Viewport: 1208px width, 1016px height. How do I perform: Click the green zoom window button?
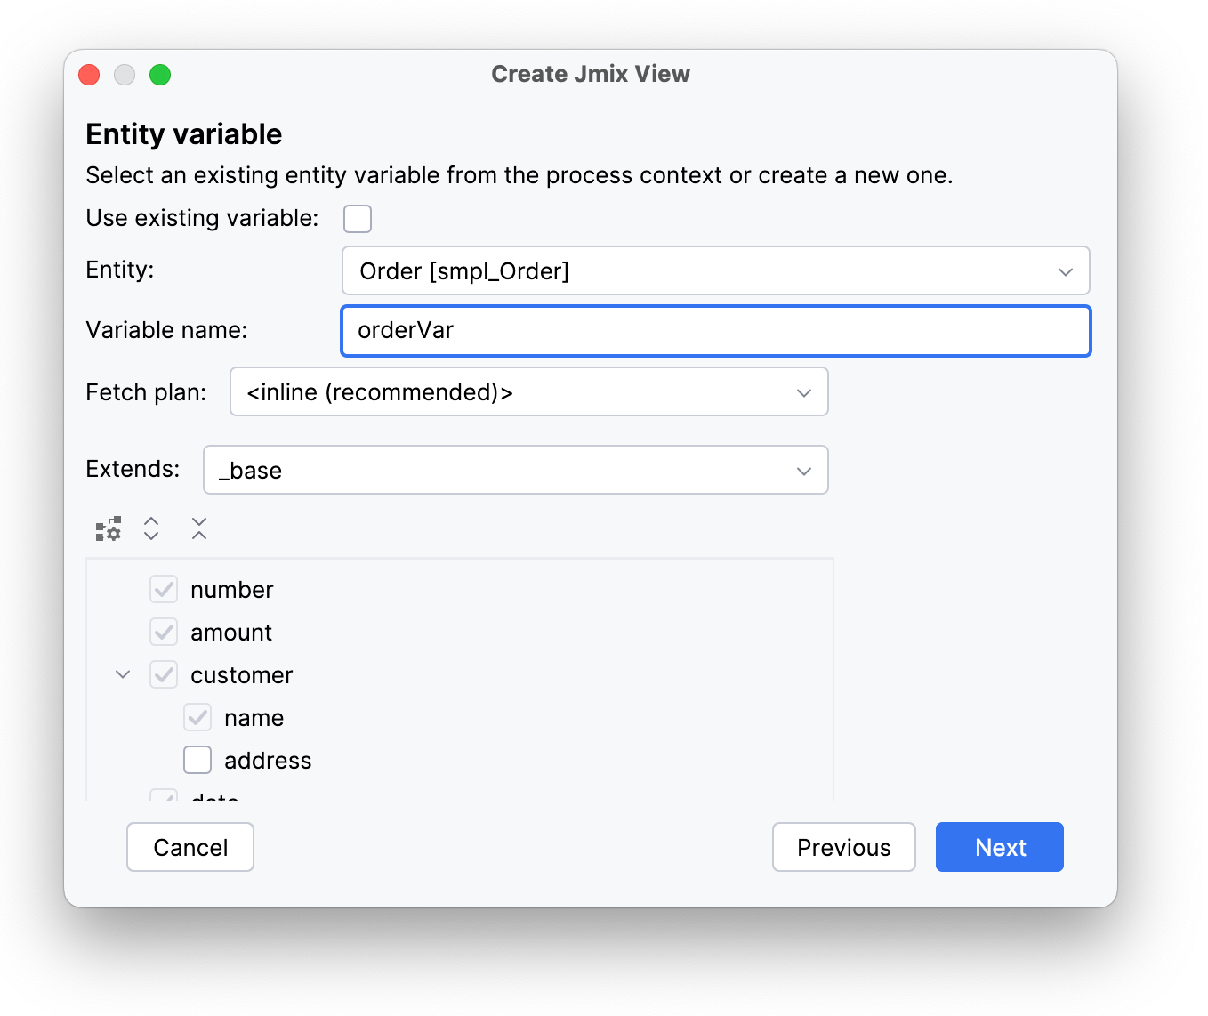pyautogui.click(x=160, y=75)
